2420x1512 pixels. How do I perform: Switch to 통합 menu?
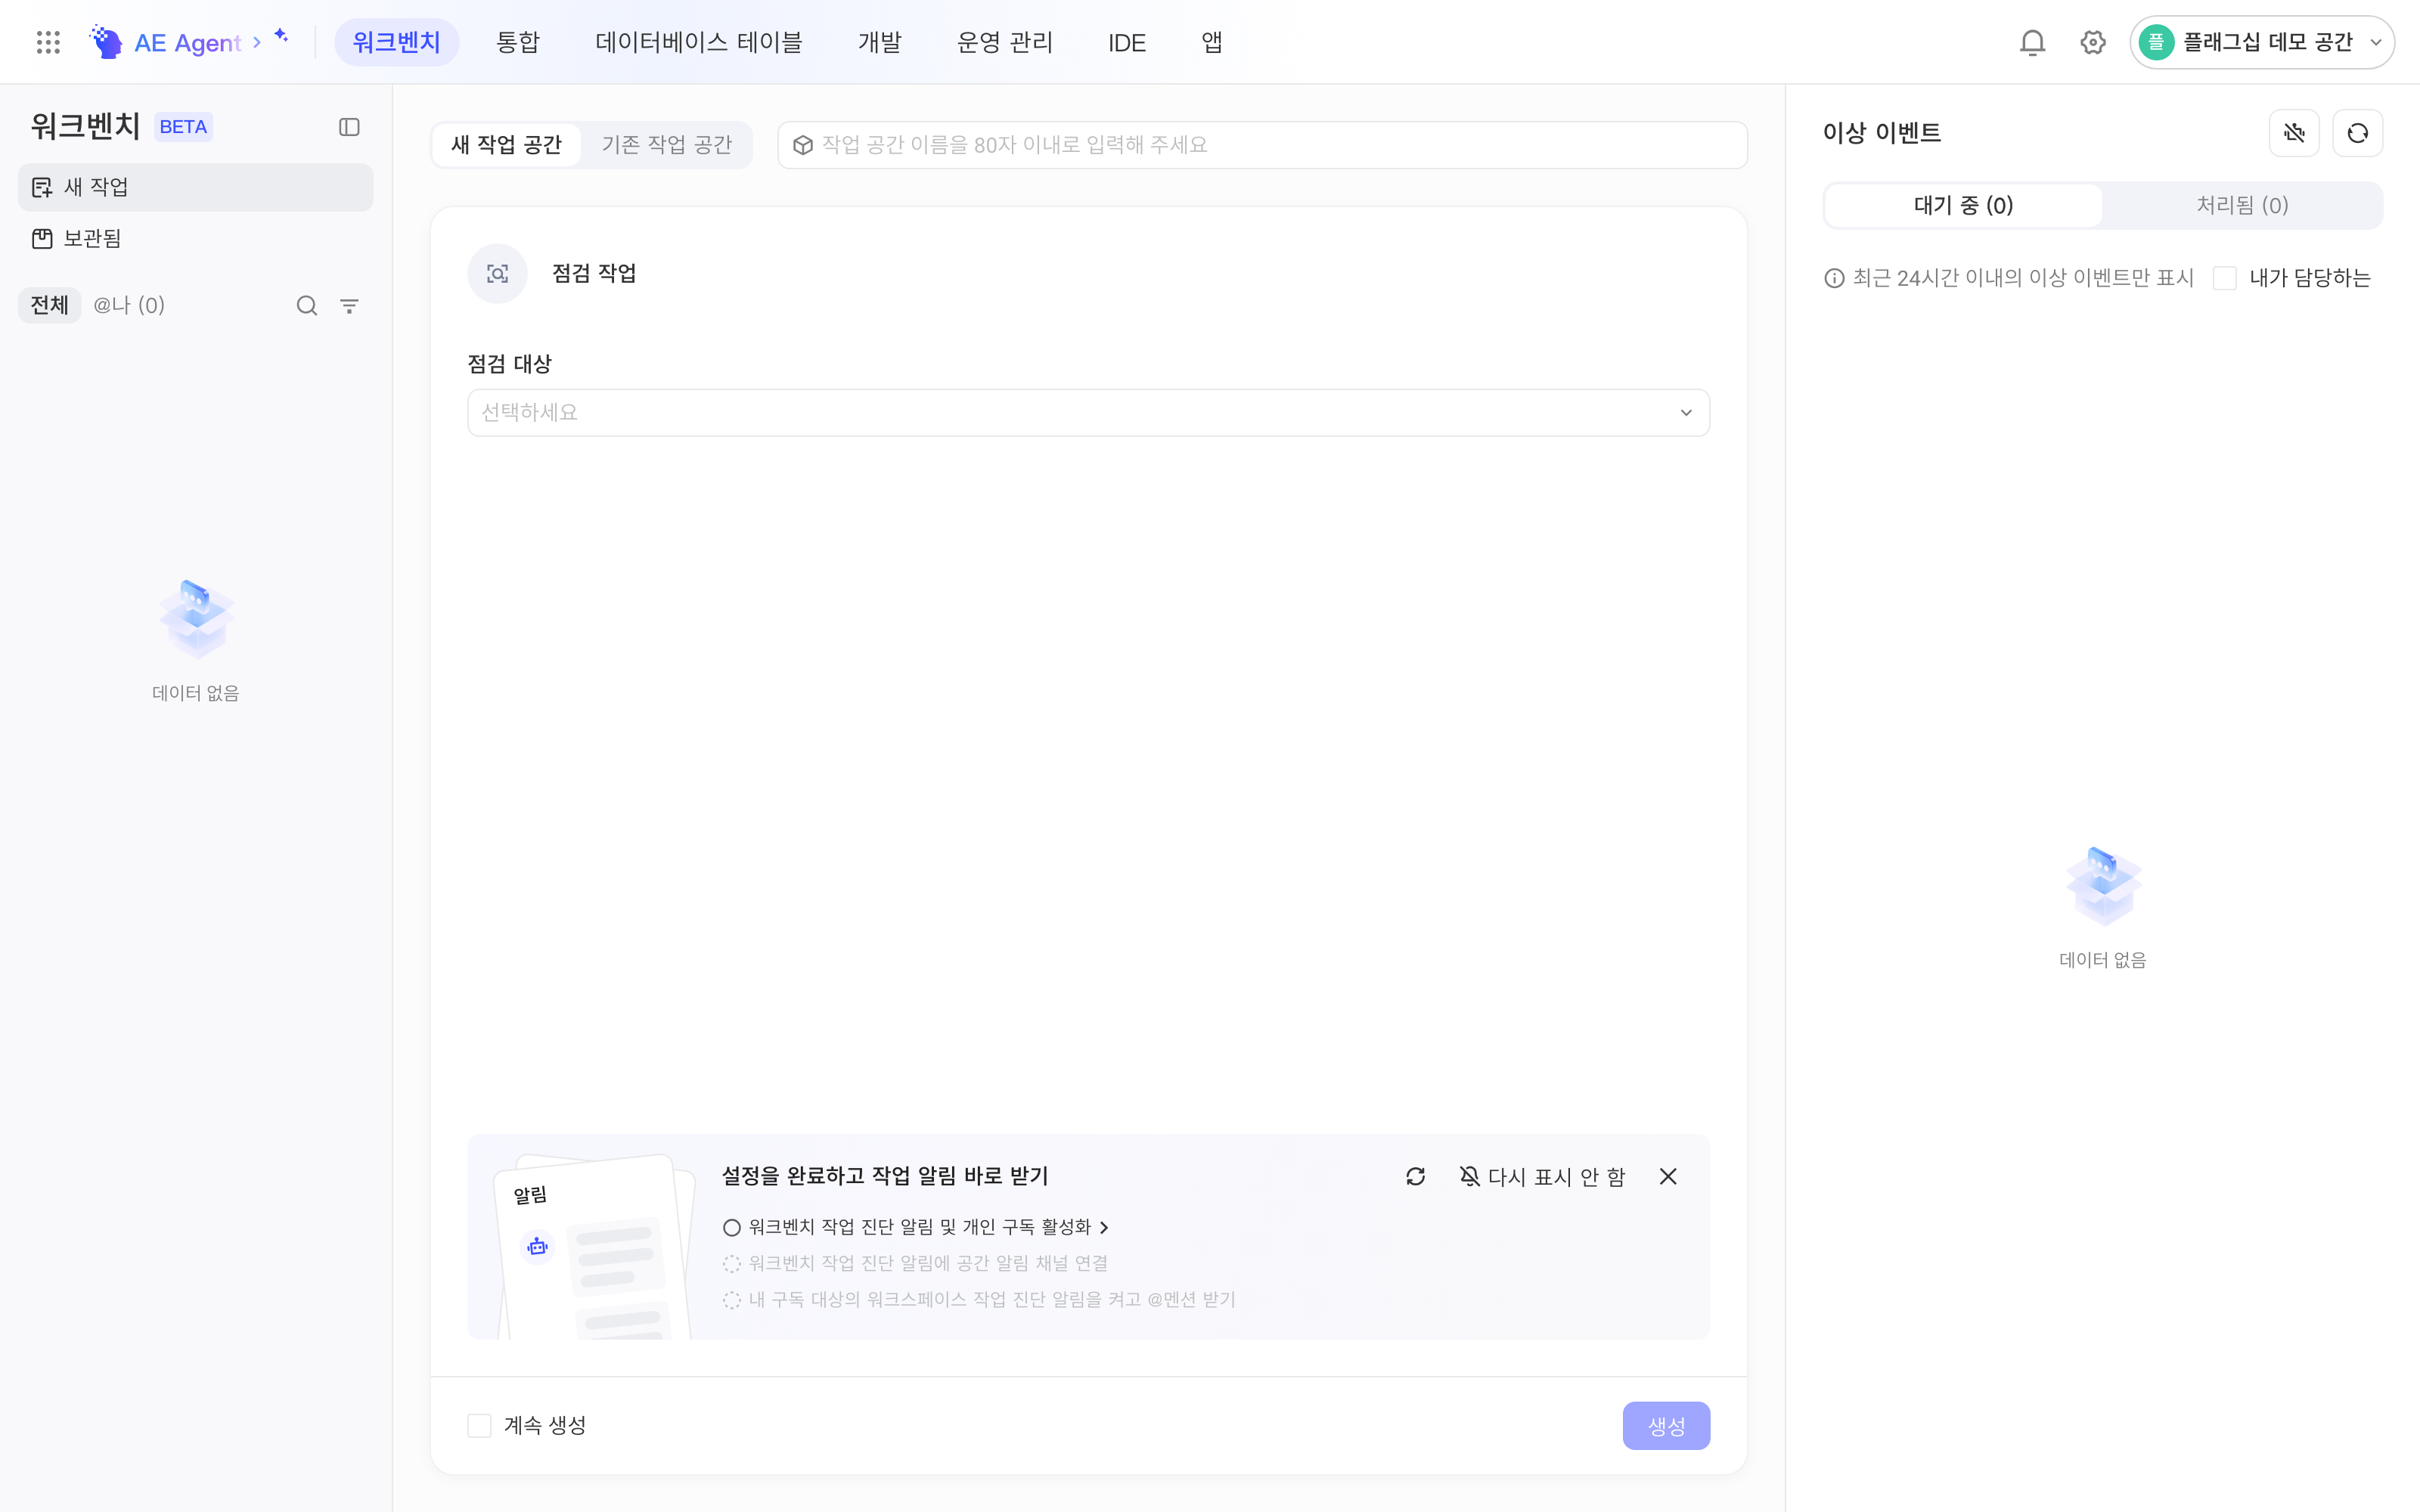517,42
